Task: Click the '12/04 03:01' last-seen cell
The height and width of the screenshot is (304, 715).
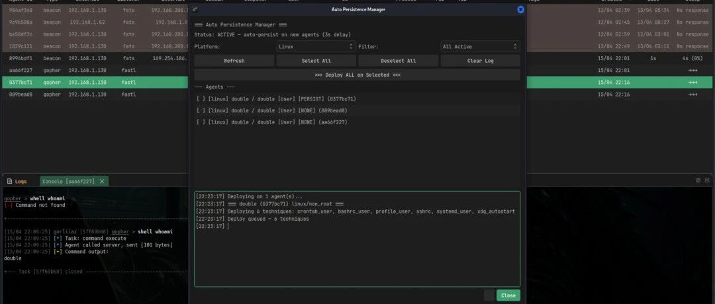Action: 653,34
